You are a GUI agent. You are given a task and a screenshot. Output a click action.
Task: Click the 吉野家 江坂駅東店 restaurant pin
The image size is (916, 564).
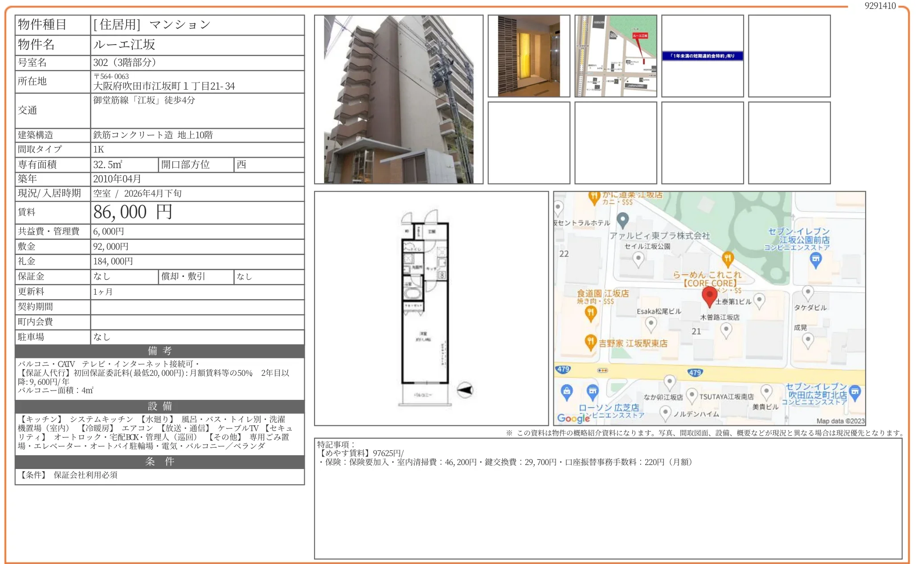[x=590, y=342]
